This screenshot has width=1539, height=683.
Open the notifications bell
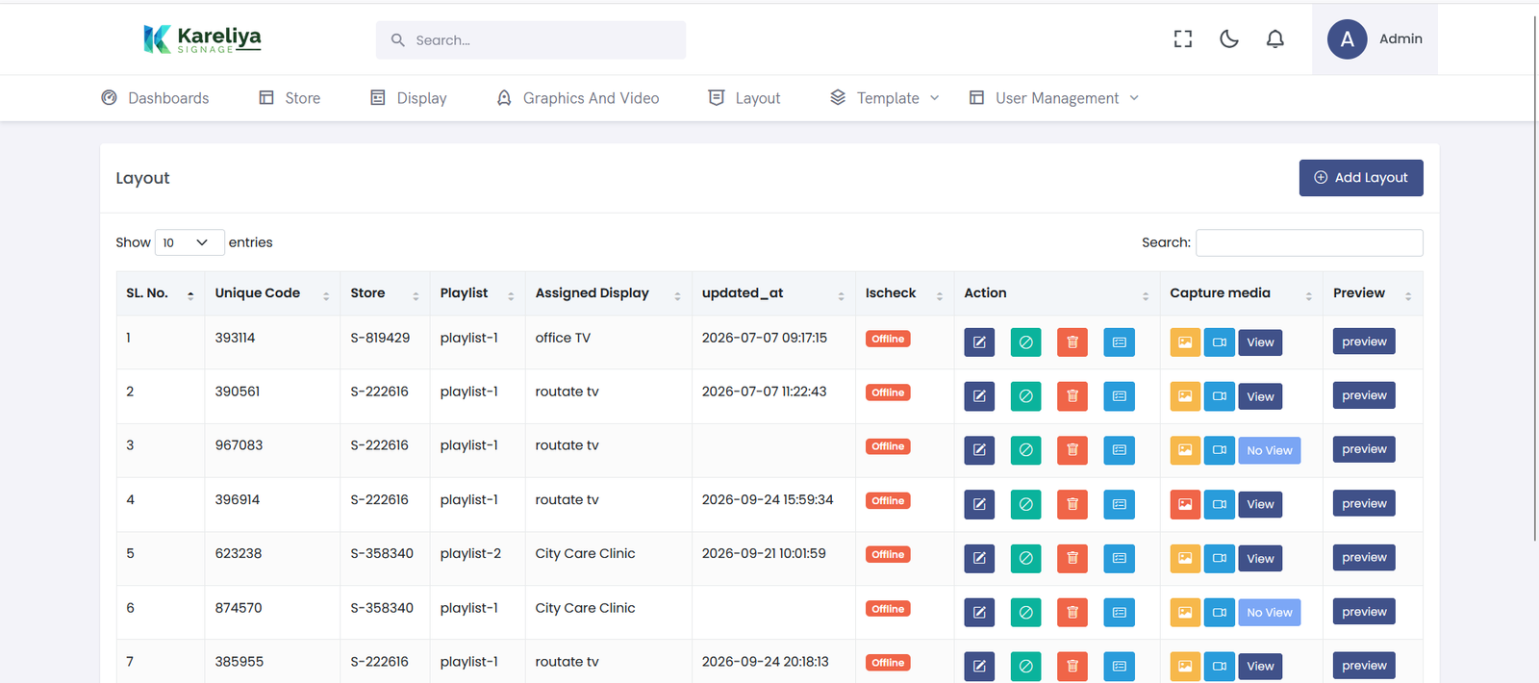1275,38
